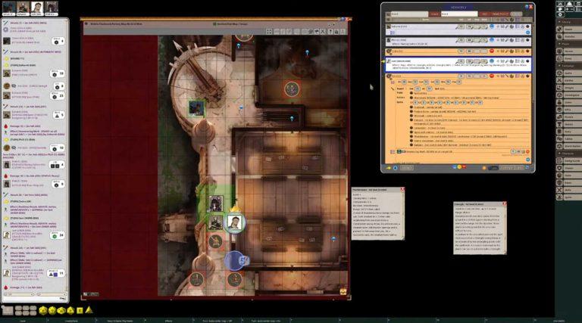Open right dropdown under chat log
This screenshot has height=323, width=582.
(x=52, y=294)
